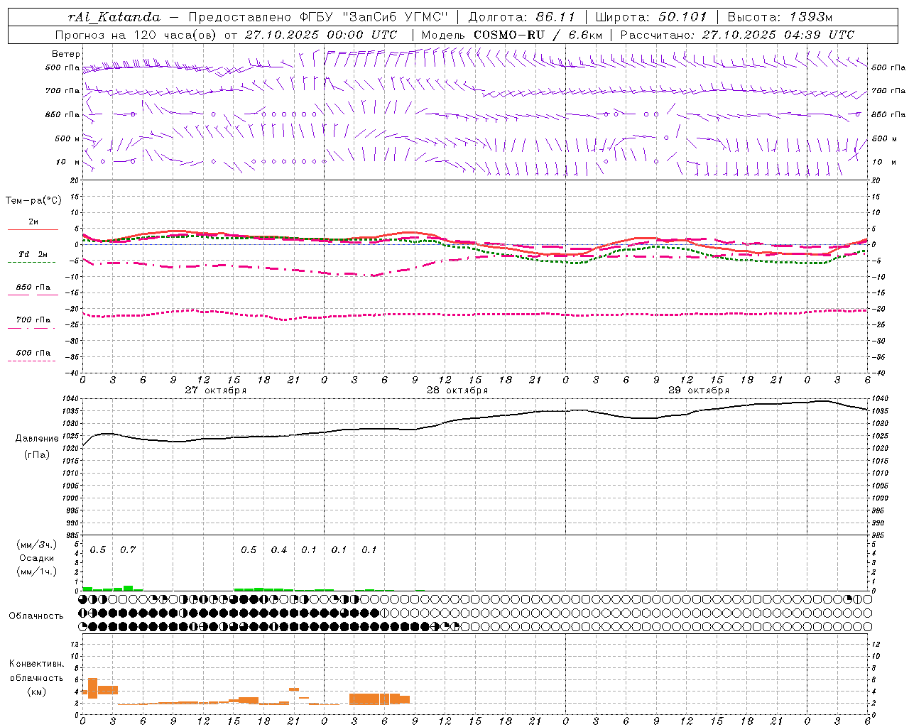Viewport: 909px width, 727px height.
Task: Click the 0.4 precipitation amount label
Action: [279, 550]
